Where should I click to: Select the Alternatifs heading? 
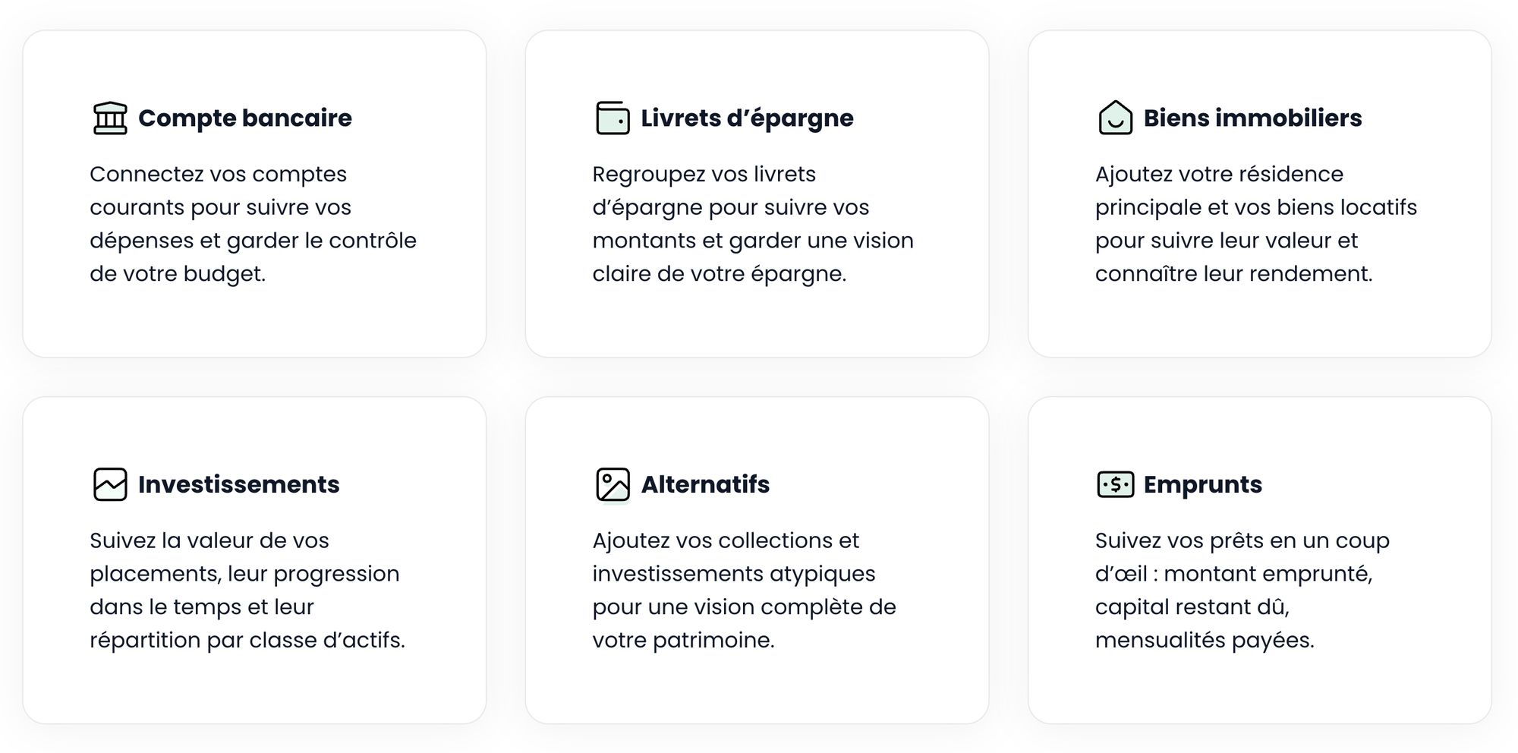[x=705, y=484]
